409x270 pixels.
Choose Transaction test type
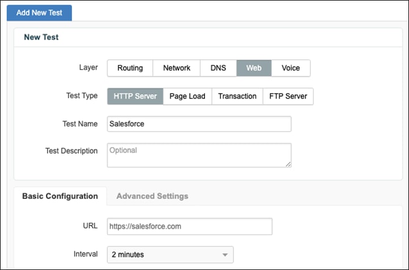pyautogui.click(x=237, y=96)
